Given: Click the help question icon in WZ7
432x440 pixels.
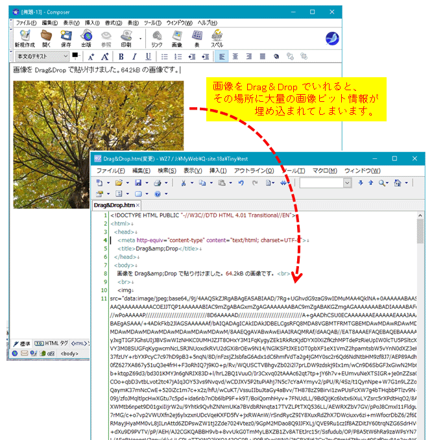Looking at the screenshot, I should coord(158,194).
